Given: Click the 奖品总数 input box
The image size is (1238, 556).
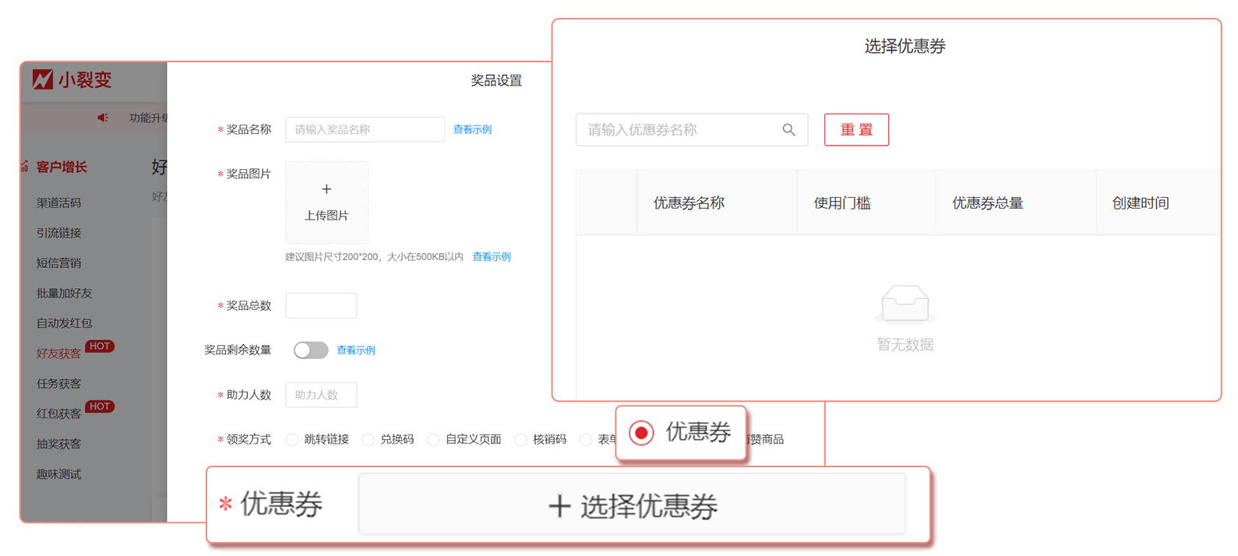Looking at the screenshot, I should tap(321, 306).
